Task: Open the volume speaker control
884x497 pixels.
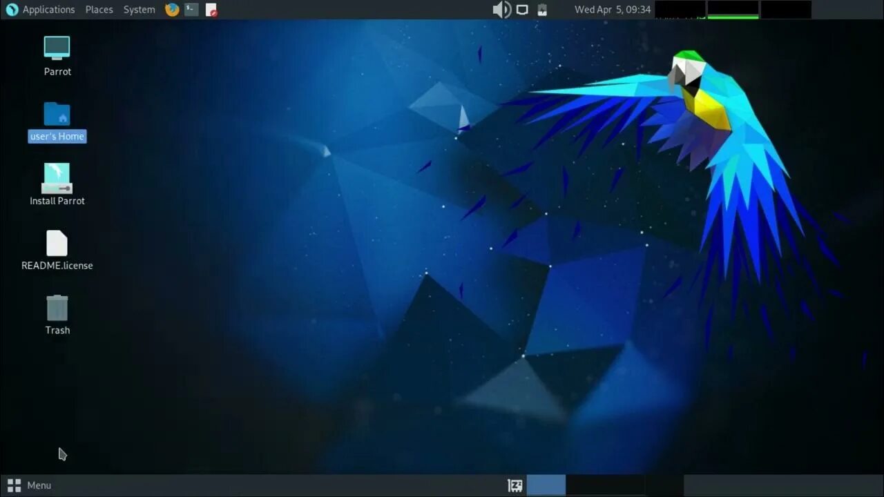Action: (501, 10)
